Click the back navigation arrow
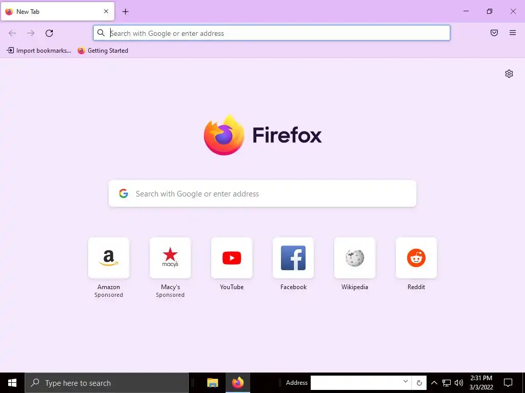 pos(12,33)
